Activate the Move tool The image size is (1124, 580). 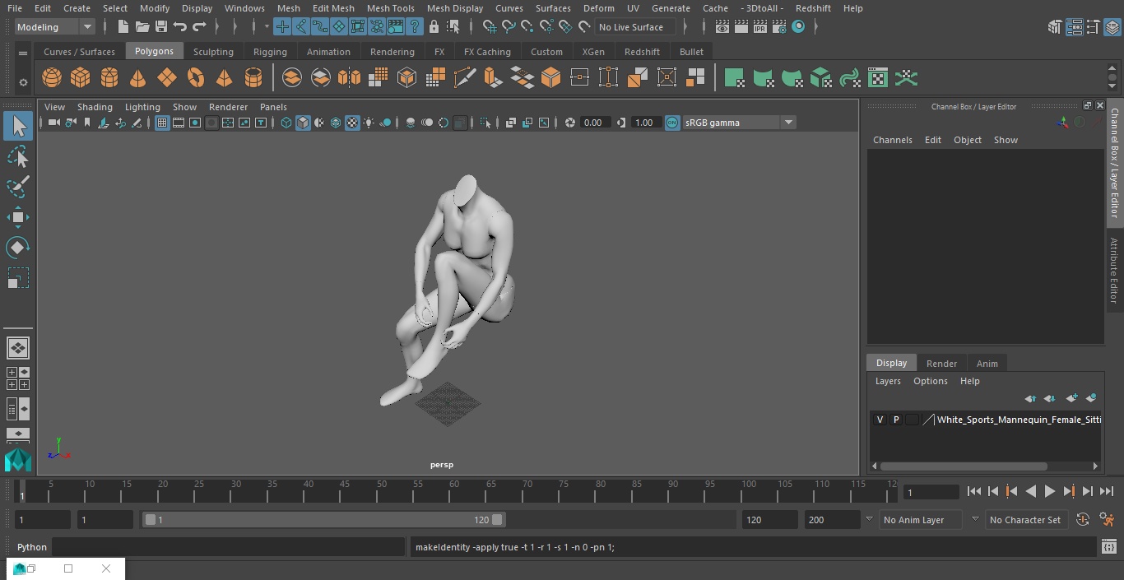tap(18, 217)
